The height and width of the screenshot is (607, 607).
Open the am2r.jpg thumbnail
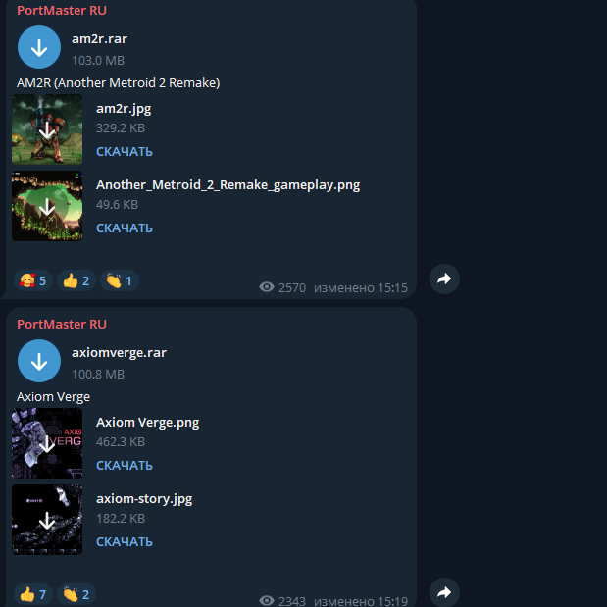(47, 129)
